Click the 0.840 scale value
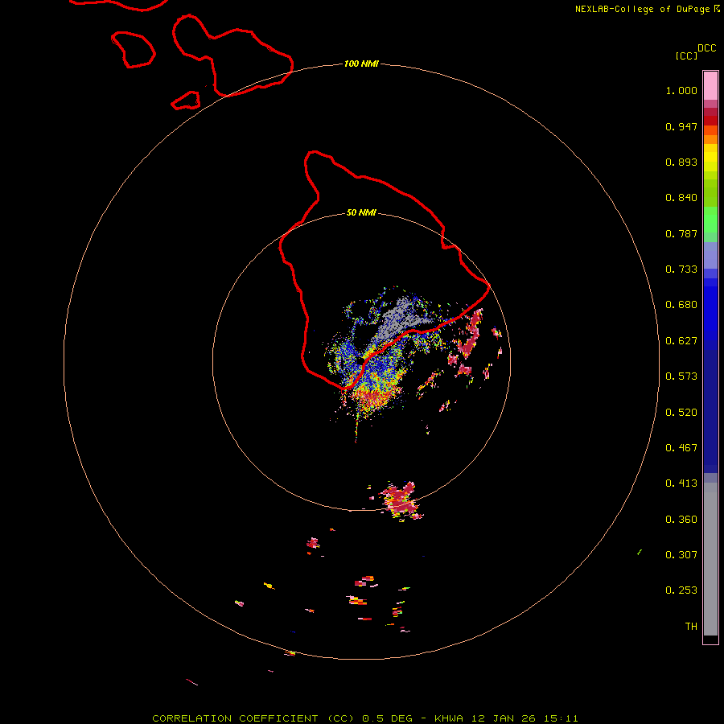The width and height of the screenshot is (724, 724). (x=681, y=198)
